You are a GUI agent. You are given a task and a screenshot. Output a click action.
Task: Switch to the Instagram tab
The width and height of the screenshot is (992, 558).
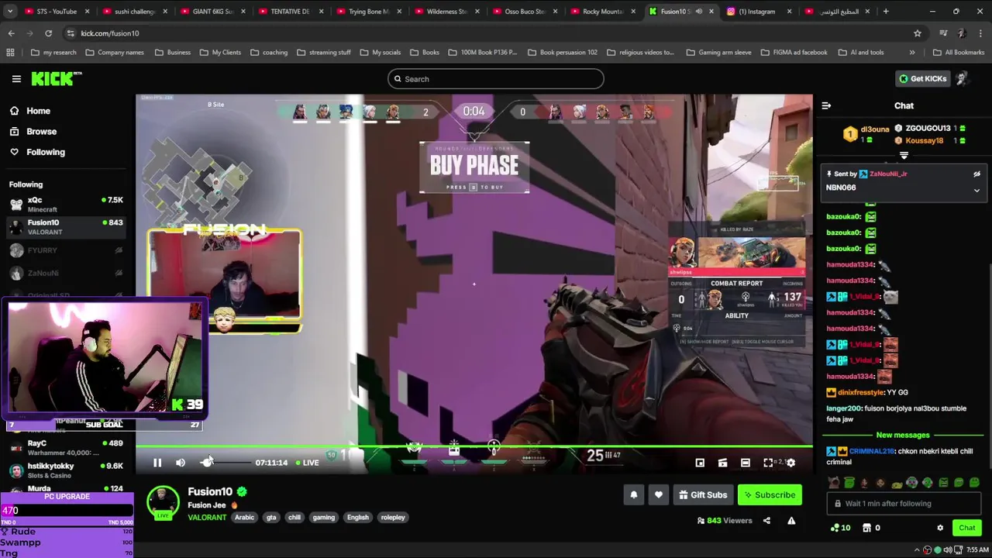759,12
